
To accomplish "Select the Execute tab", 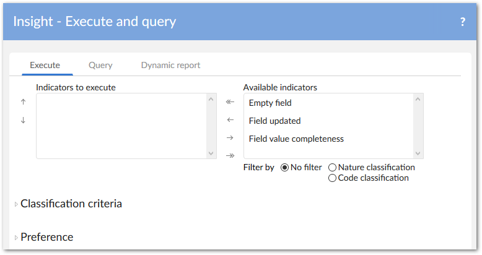I will click(x=45, y=65).
